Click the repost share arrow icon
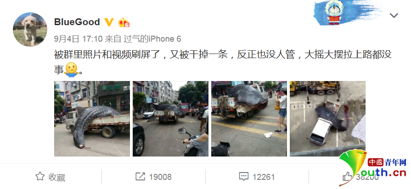This screenshot has height=189, width=411. (140, 177)
